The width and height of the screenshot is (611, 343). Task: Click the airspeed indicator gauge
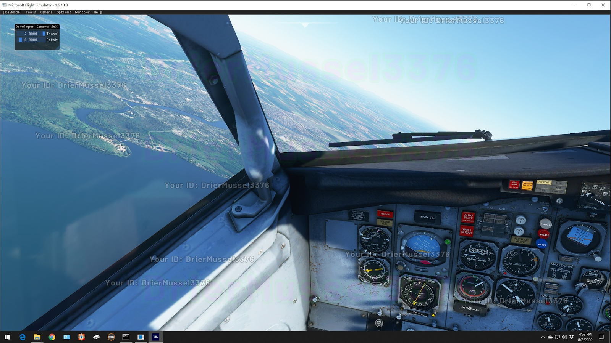pyautogui.click(x=374, y=240)
